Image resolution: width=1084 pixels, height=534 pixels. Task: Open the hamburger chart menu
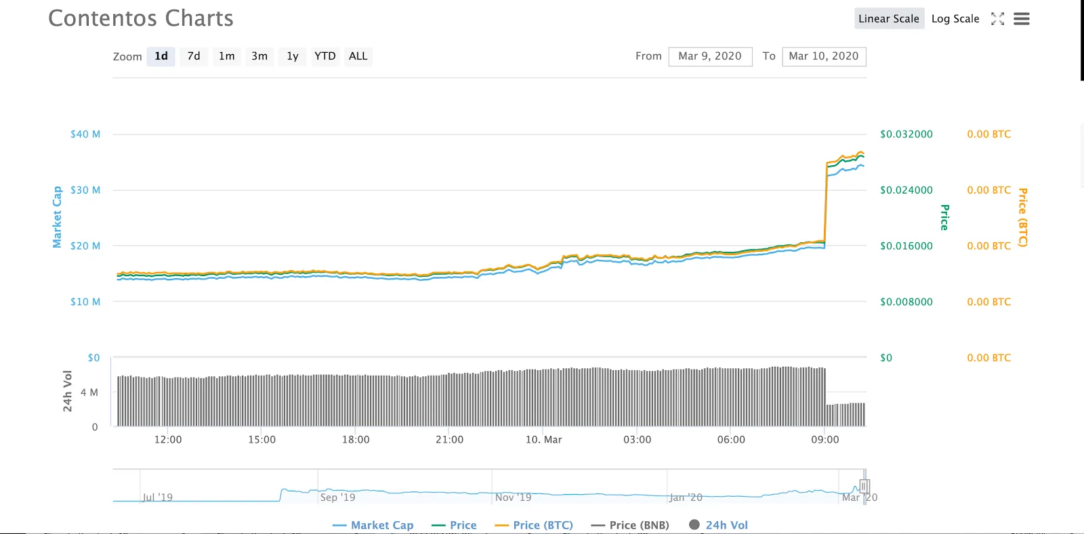tap(1021, 19)
